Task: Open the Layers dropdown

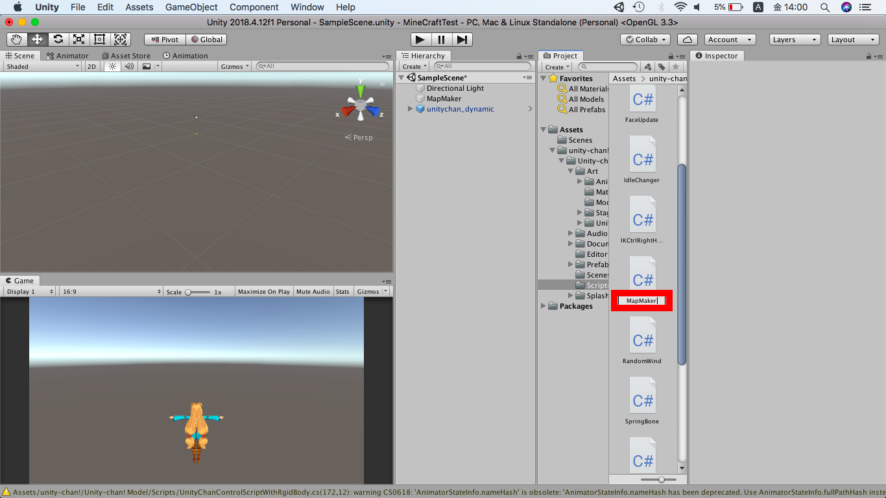Action: tap(795, 40)
